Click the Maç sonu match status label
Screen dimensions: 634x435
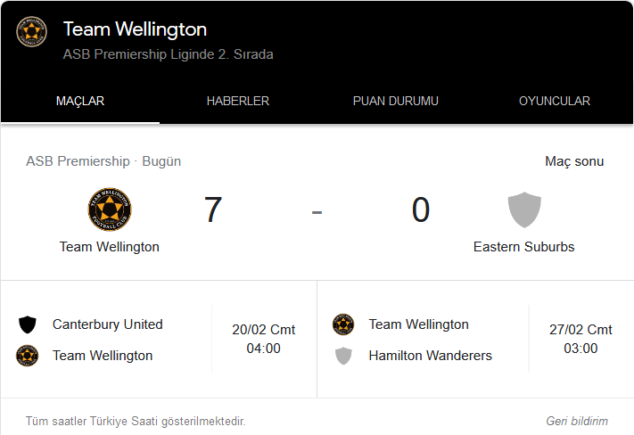(574, 161)
